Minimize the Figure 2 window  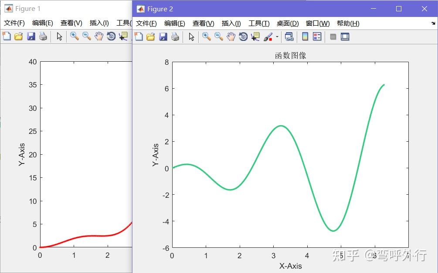point(373,9)
